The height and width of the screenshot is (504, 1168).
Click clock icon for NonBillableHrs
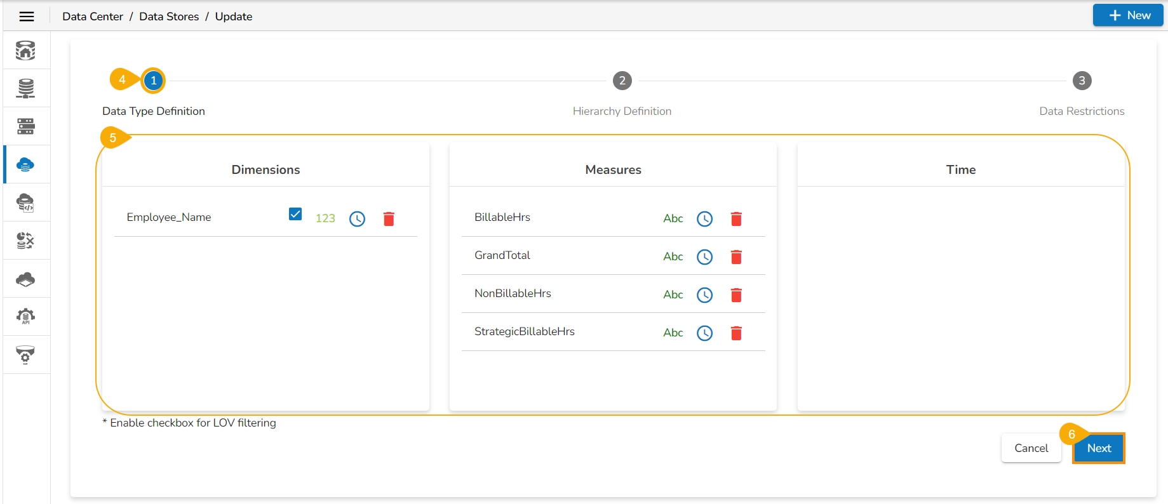tap(704, 295)
